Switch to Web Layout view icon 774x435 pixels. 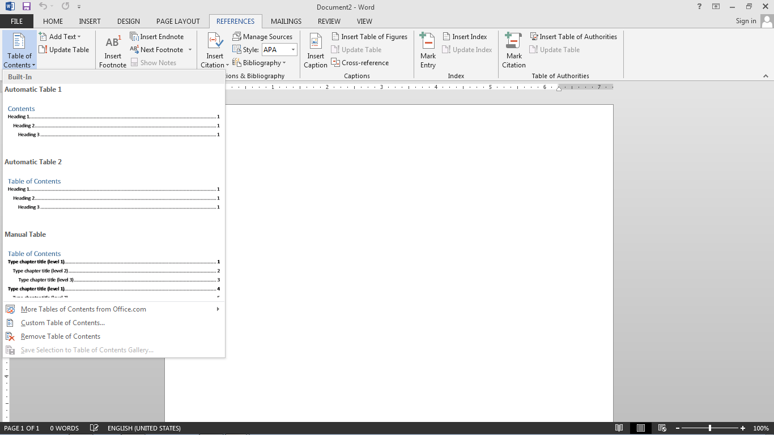click(x=661, y=428)
